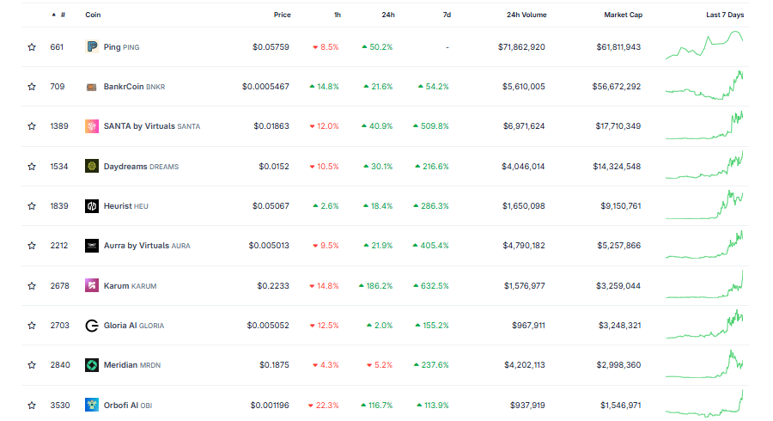Click the BankrCoin logo icon

(x=91, y=87)
